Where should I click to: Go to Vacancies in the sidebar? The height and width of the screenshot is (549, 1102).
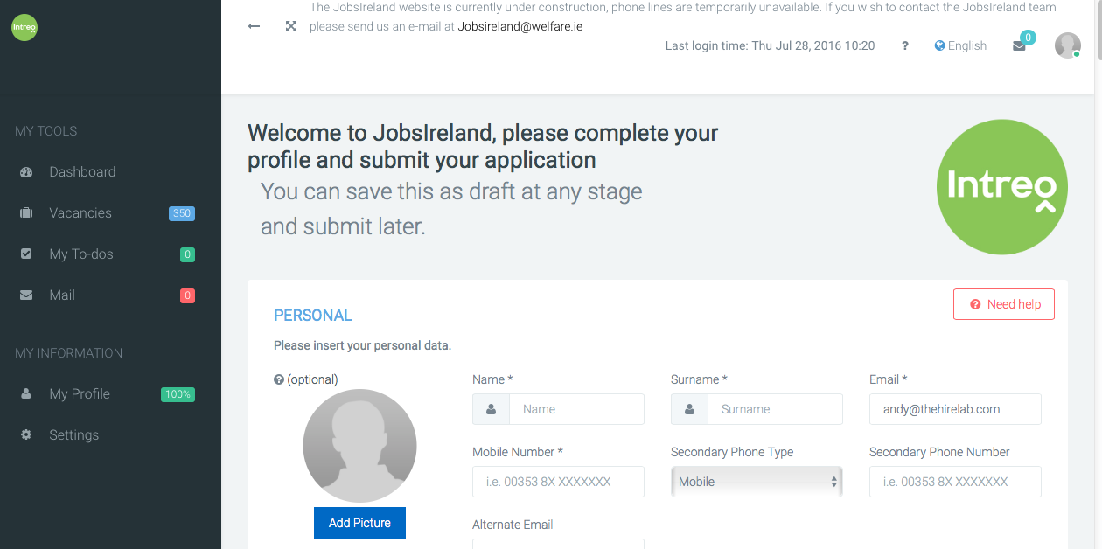coord(80,213)
